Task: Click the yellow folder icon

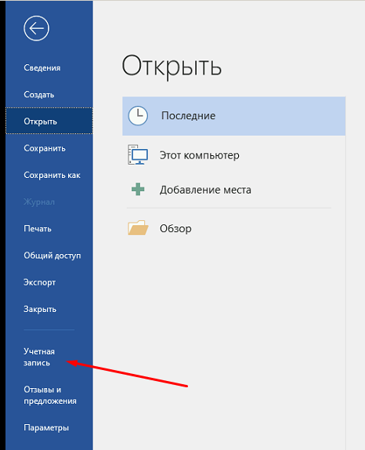Action: (x=138, y=228)
